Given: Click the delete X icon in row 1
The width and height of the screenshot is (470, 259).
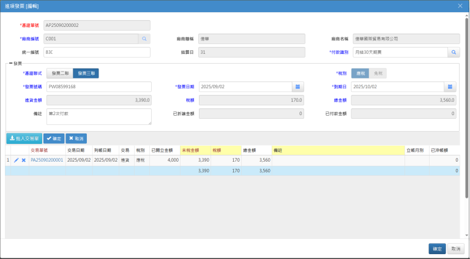Looking at the screenshot, I should [x=24, y=160].
